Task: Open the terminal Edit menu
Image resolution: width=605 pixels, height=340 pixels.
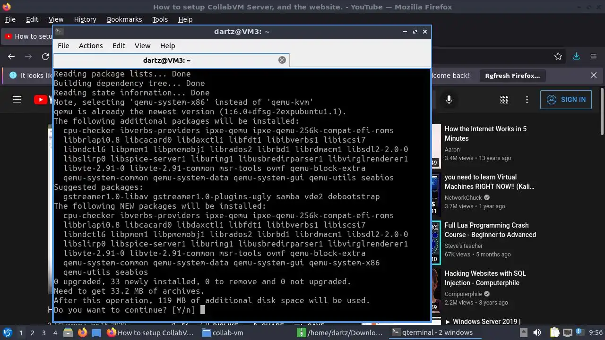Action: click(119, 46)
